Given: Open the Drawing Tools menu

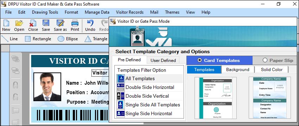Looking at the screenshot, I should pos(45,12).
